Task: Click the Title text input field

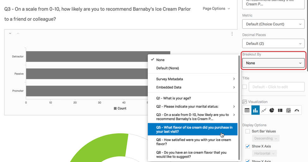Action: click(277, 87)
